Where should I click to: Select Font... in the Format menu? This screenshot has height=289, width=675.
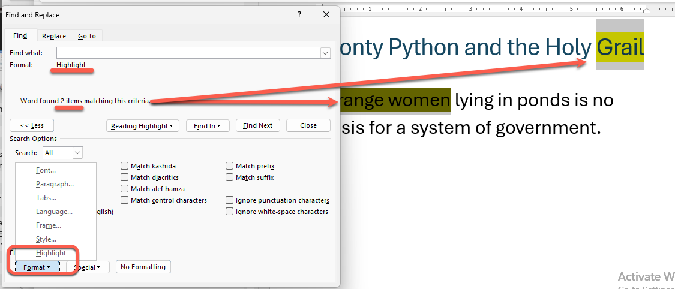tap(46, 170)
